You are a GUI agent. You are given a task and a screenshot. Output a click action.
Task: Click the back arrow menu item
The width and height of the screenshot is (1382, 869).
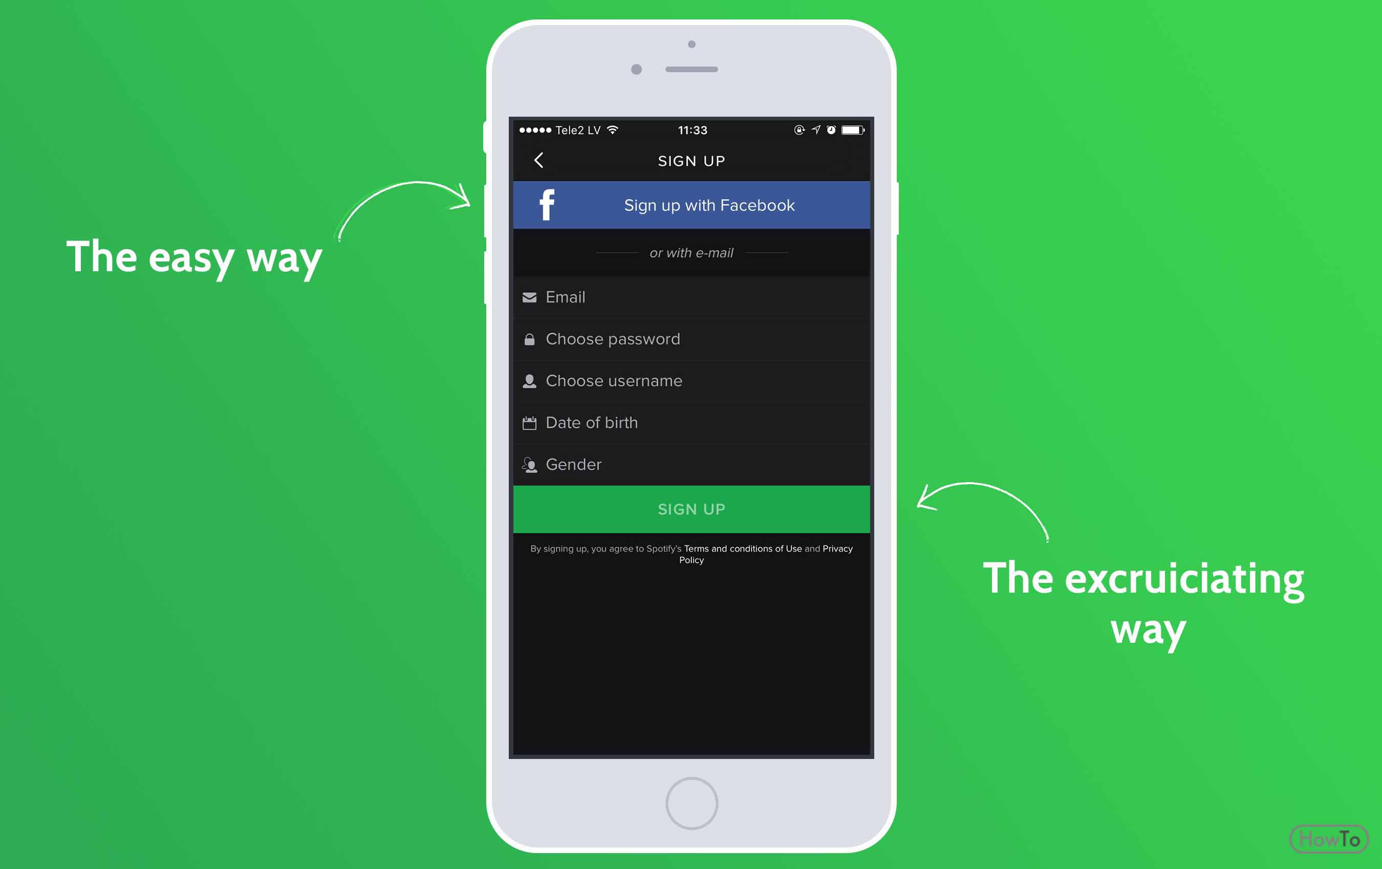click(x=538, y=159)
